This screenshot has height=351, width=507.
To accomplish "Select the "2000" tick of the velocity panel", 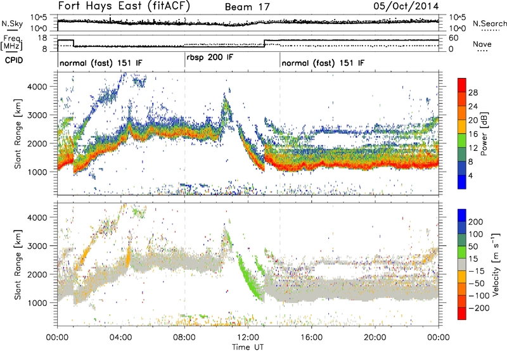I will pyautogui.click(x=37, y=274).
